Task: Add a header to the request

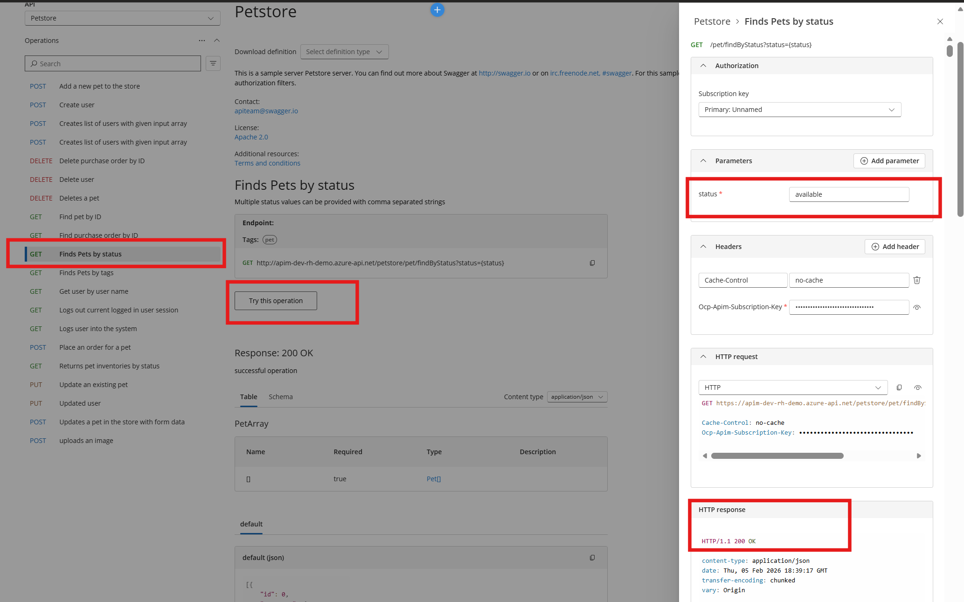Action: [x=895, y=246]
